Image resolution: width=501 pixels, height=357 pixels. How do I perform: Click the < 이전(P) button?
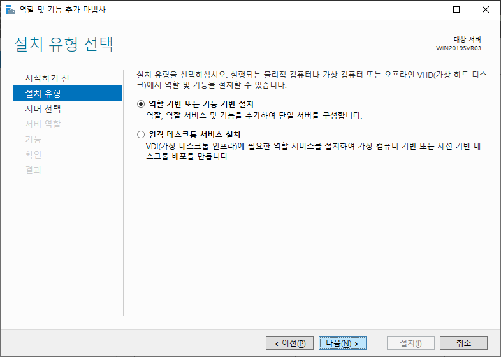(x=289, y=343)
